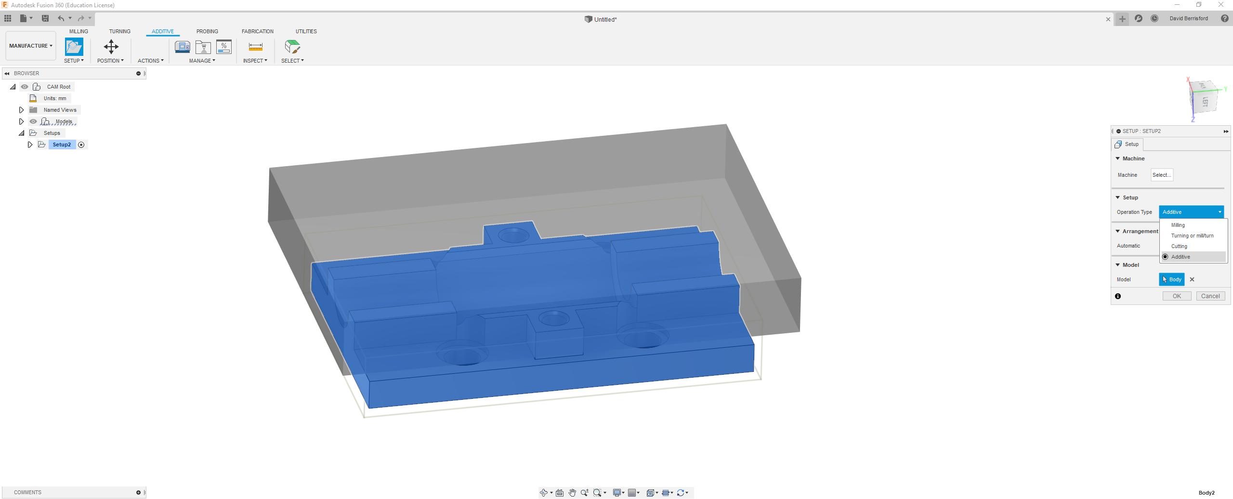Image resolution: width=1233 pixels, height=499 pixels.
Task: Open the File menu icon
Action: coord(23,18)
